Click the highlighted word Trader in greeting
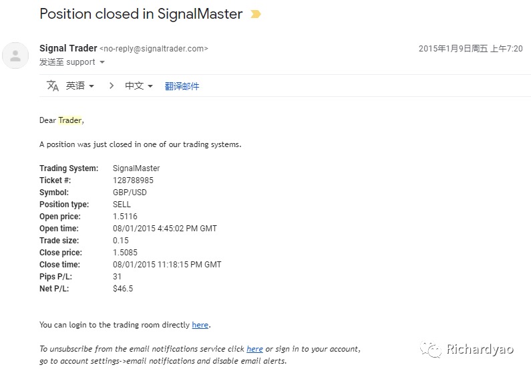The width and height of the screenshot is (531, 373). click(x=70, y=120)
